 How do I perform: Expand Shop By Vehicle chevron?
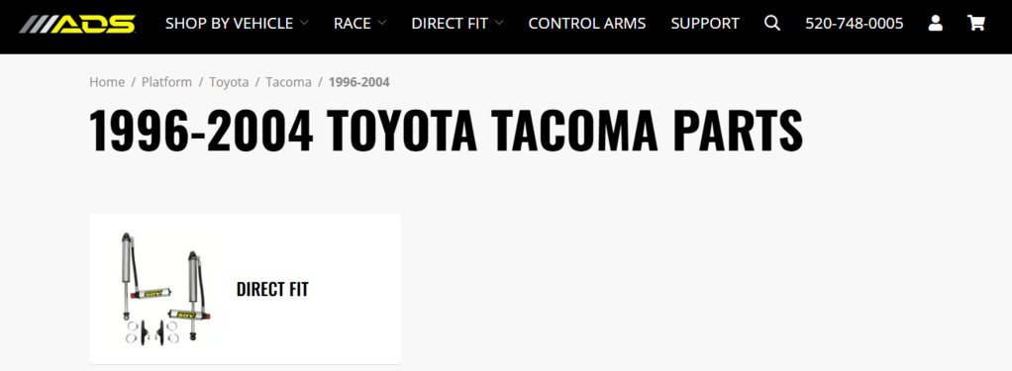coord(304,23)
